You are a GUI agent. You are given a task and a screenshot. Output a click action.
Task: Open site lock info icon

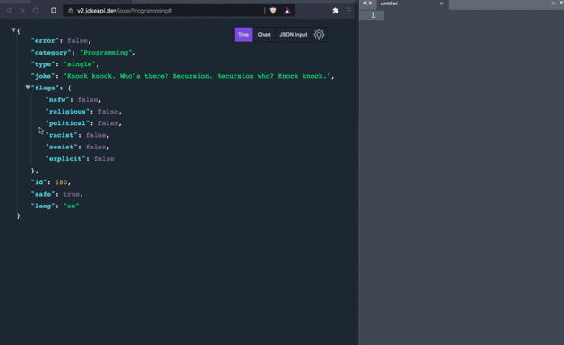[71, 11]
